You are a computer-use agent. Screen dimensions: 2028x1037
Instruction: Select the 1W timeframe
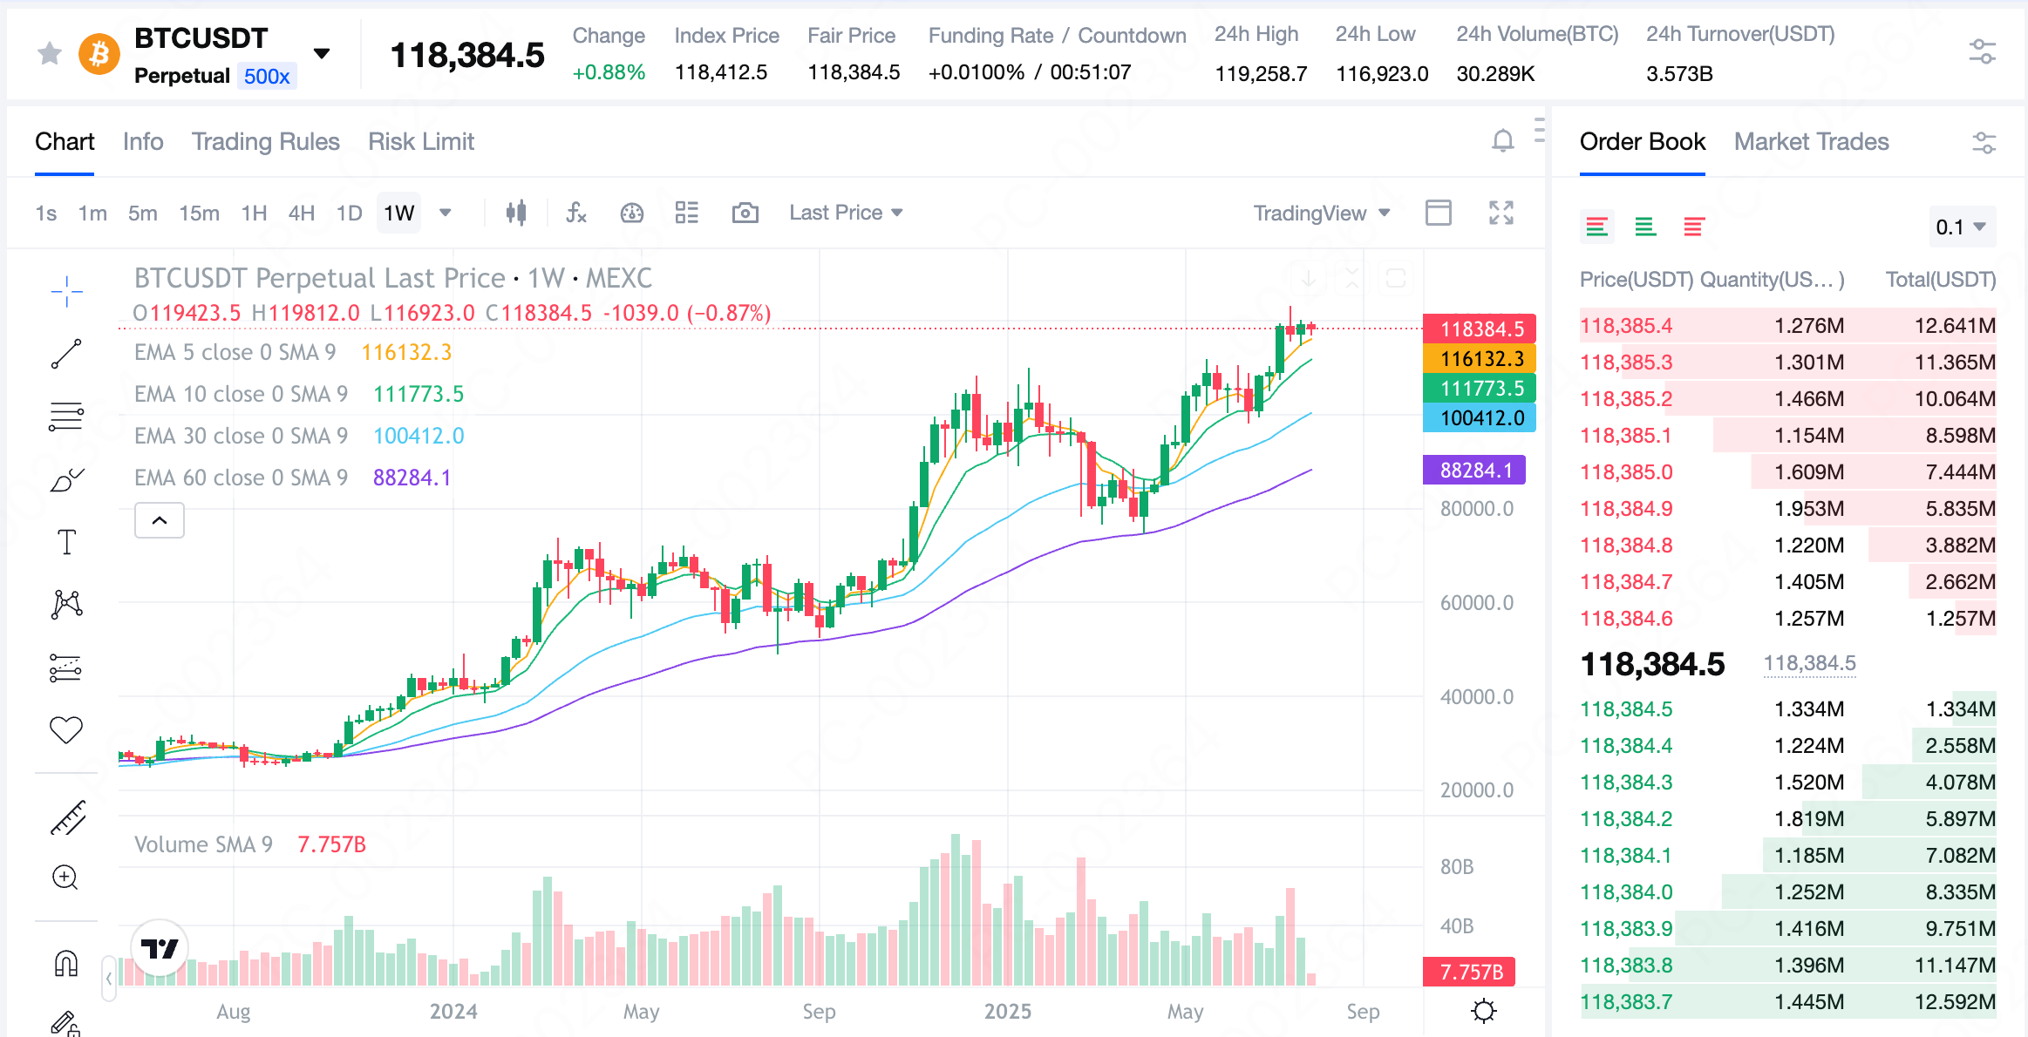pos(399,213)
